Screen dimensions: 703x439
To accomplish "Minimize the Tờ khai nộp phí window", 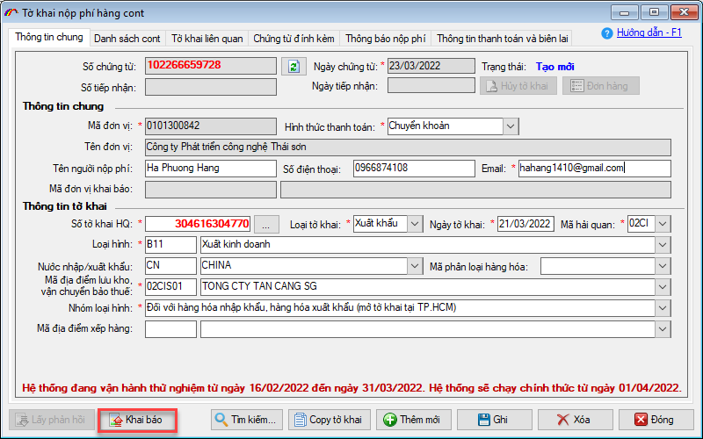I will [624, 12].
